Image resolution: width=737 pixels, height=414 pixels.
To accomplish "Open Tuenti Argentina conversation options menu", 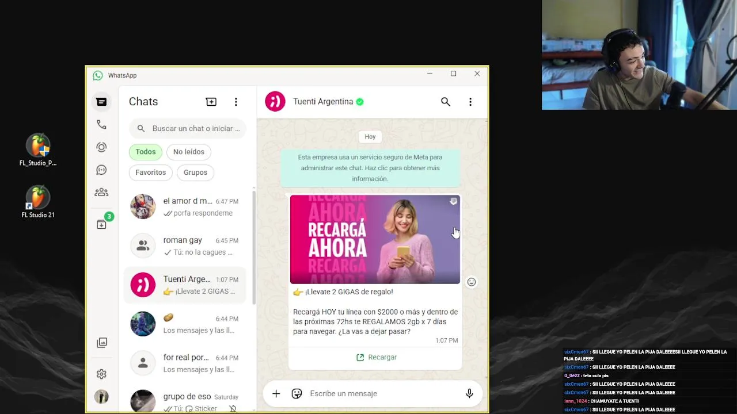I will click(x=470, y=102).
